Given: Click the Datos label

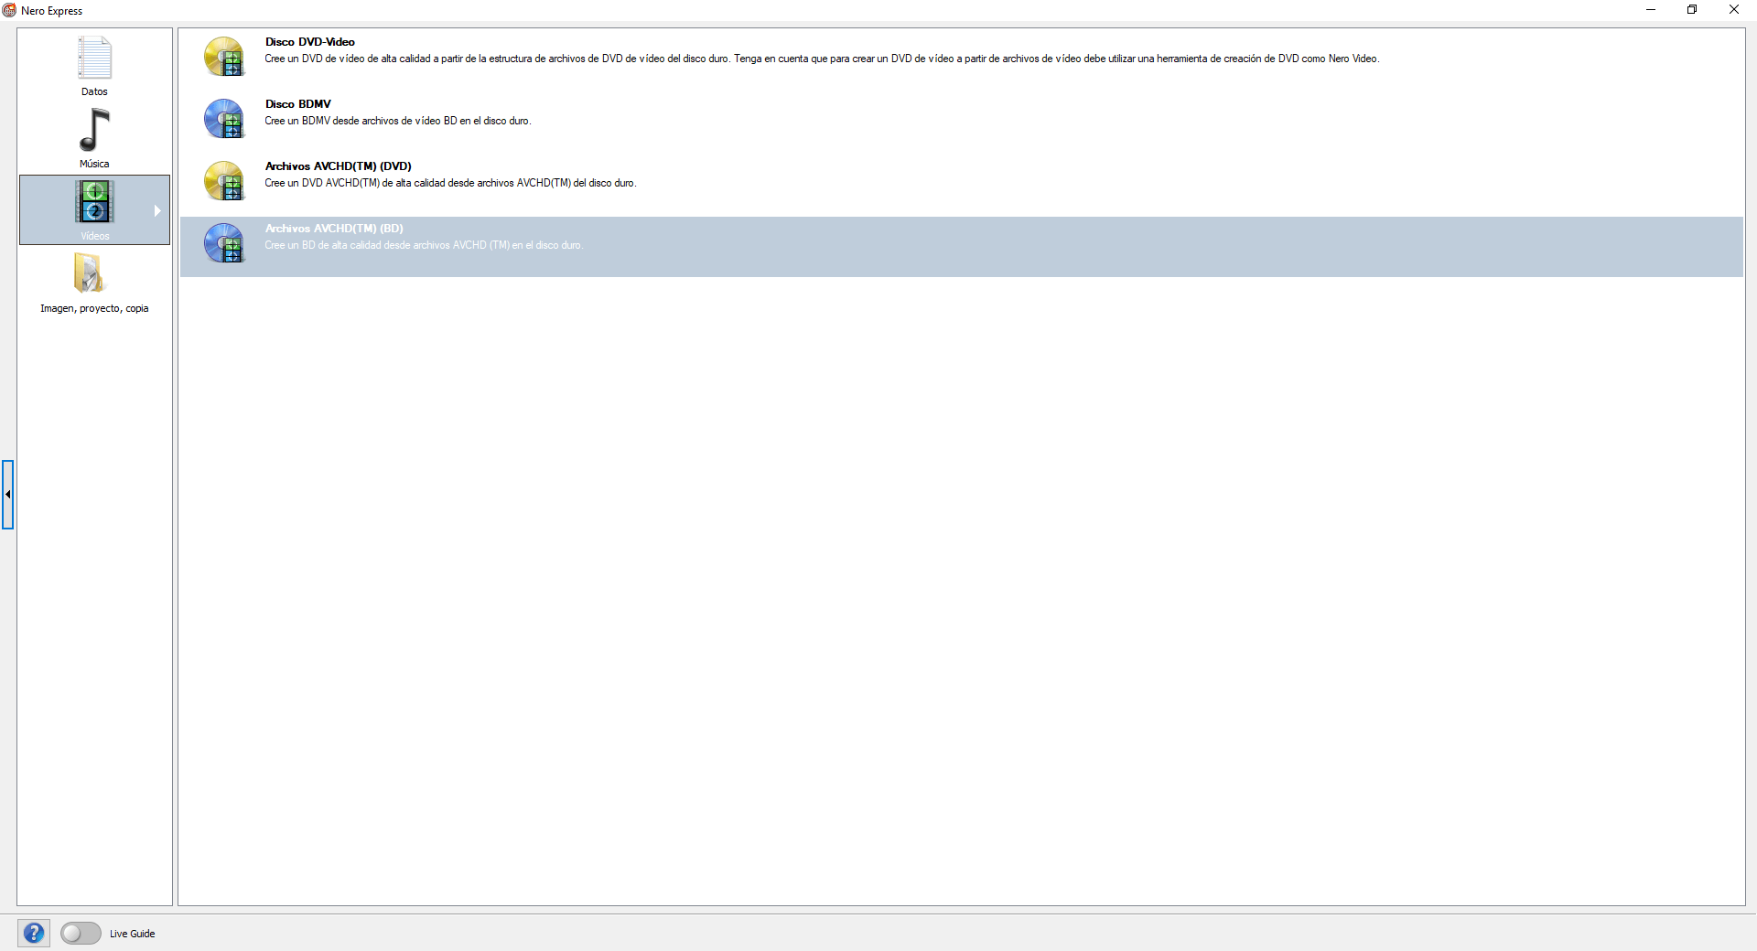Looking at the screenshot, I should point(94,91).
